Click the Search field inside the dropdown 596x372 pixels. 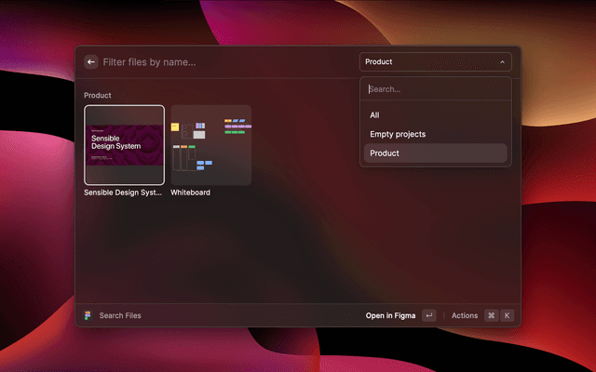(x=435, y=89)
